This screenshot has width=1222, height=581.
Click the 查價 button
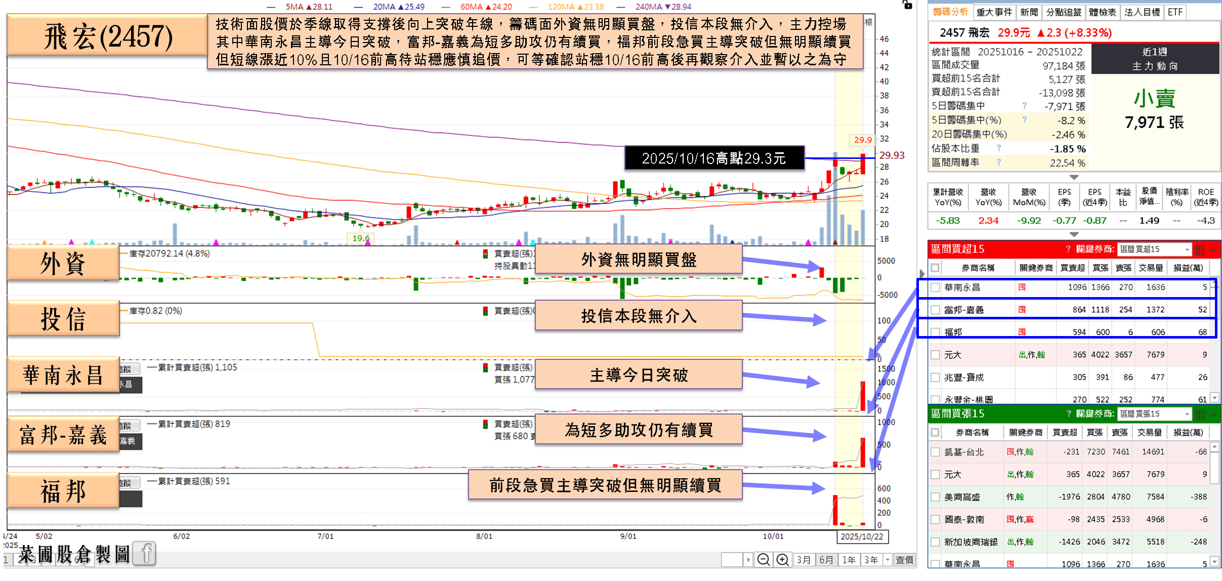905,560
